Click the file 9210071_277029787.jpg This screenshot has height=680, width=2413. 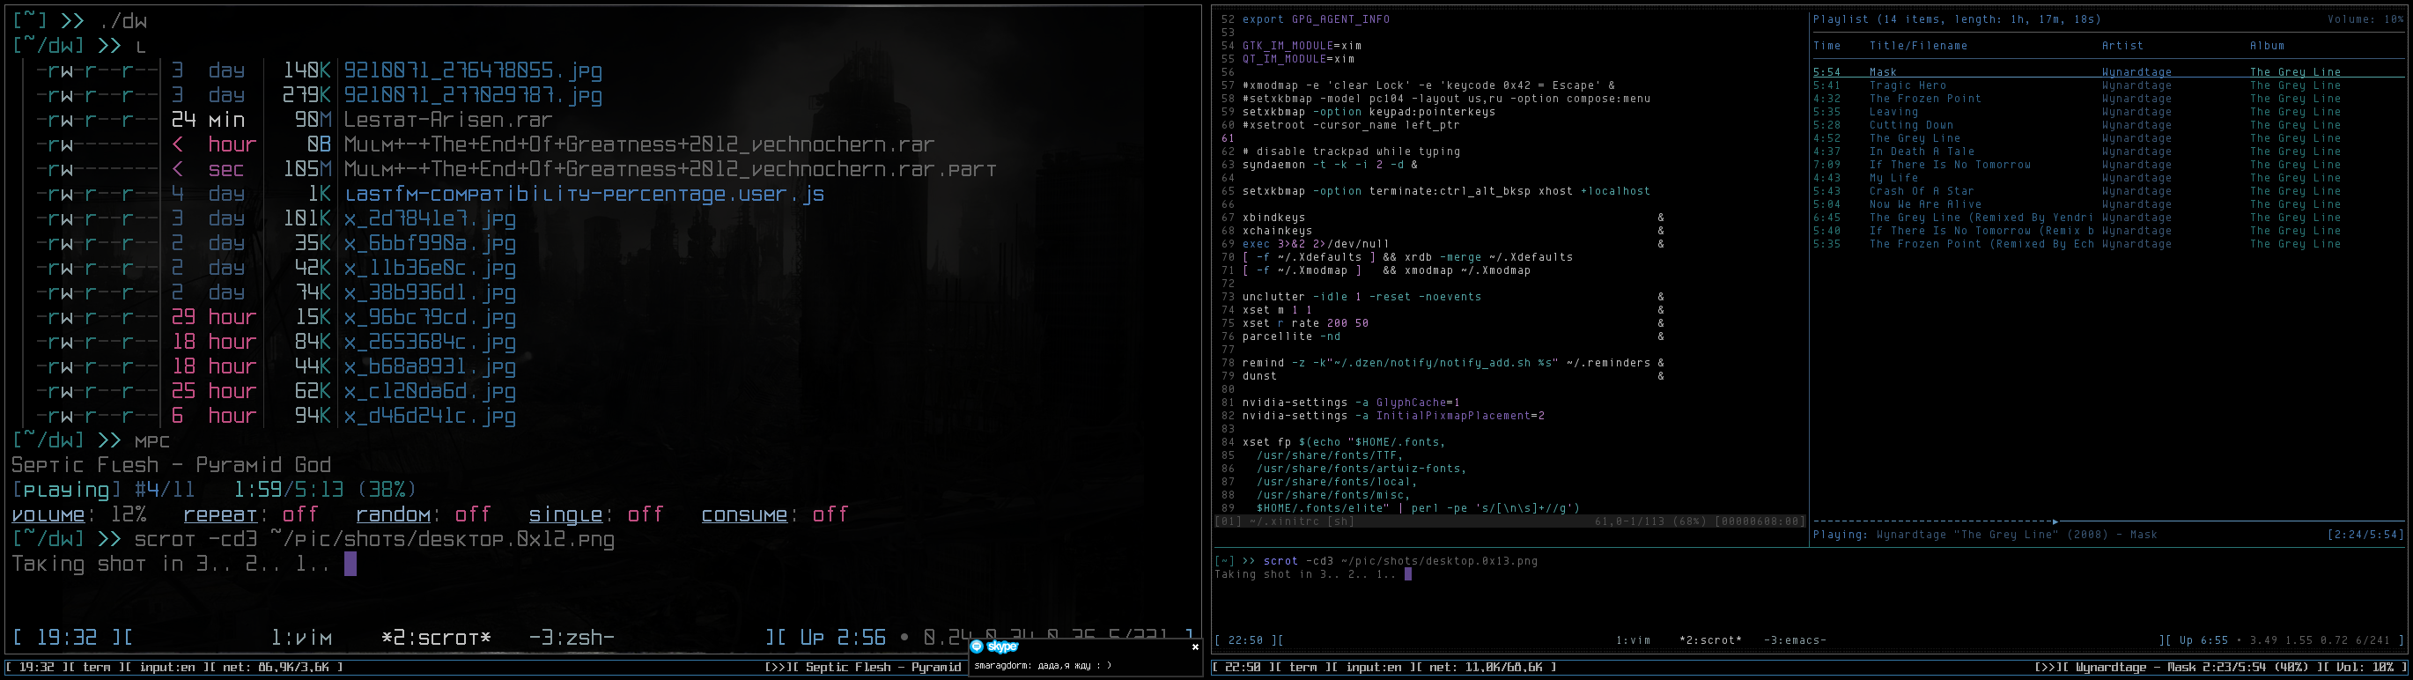click(x=472, y=94)
